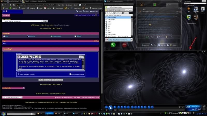Image resolution: width=207 pixels, height=116 pixels.
Task: Click the Quote icon at post bottom
Action: (x=79, y=11)
